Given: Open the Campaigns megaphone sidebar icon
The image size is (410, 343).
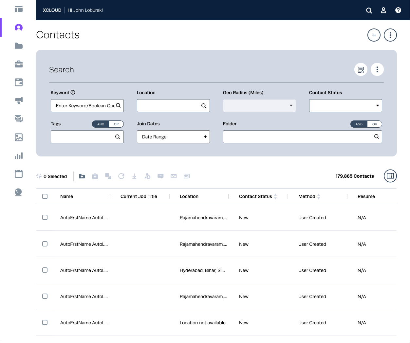Looking at the screenshot, I should click(x=19, y=101).
